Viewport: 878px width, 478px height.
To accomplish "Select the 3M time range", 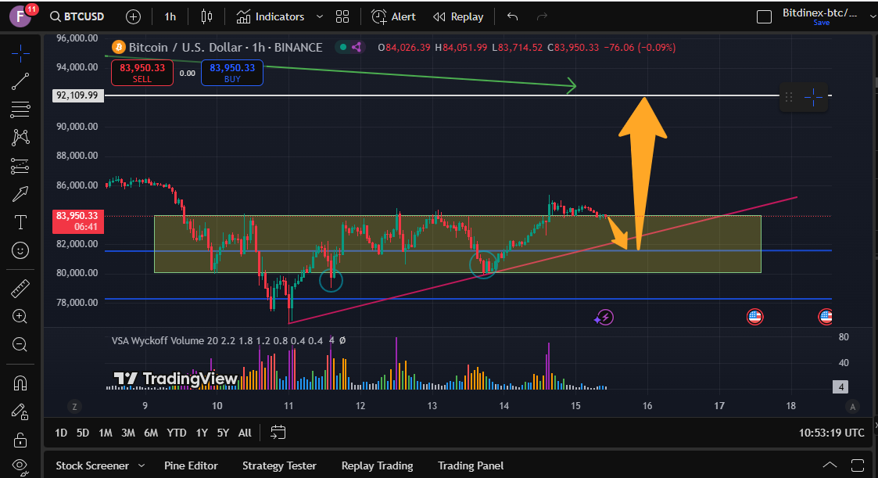I will (128, 433).
